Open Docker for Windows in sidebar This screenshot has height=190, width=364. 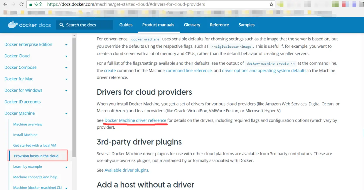(23, 90)
